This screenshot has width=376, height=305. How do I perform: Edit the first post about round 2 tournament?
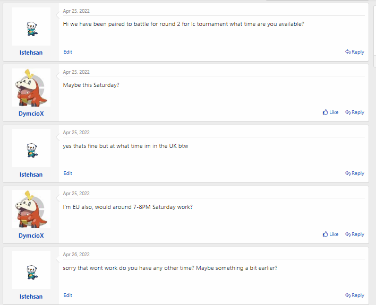click(x=68, y=52)
